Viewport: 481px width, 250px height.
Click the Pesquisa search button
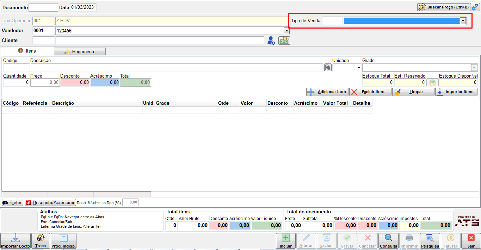430,241
